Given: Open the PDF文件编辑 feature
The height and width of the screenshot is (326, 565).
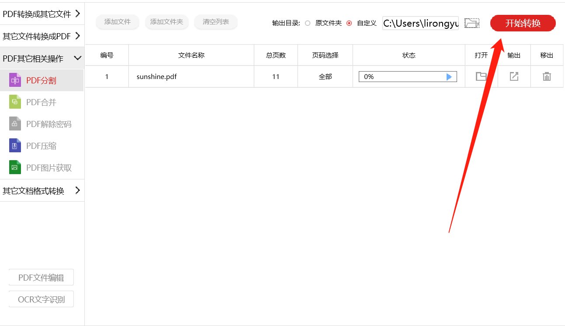Looking at the screenshot, I should pos(41,277).
